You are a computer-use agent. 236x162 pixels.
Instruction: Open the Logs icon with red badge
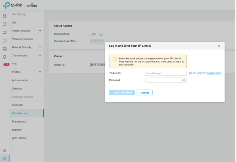pyautogui.click(x=5, y=65)
